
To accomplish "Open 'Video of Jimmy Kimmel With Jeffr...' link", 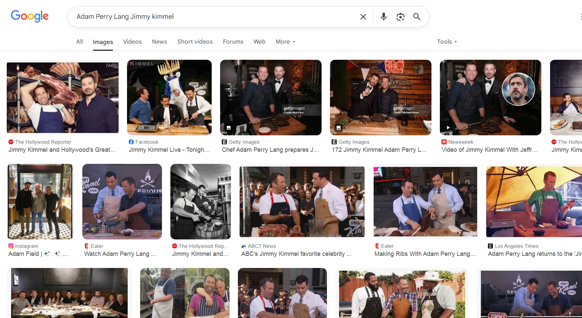I will point(490,150).
